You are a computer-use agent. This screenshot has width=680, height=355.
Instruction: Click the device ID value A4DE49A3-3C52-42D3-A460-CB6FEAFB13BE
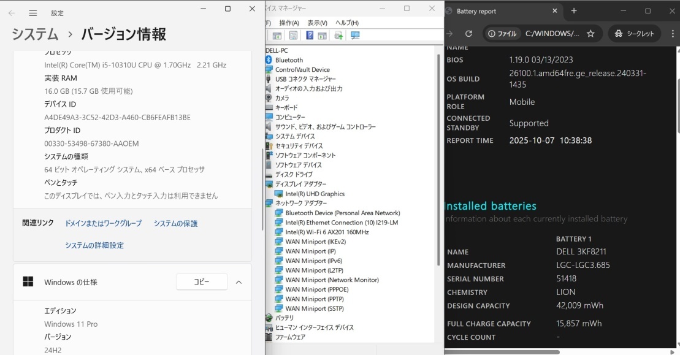coord(117,118)
